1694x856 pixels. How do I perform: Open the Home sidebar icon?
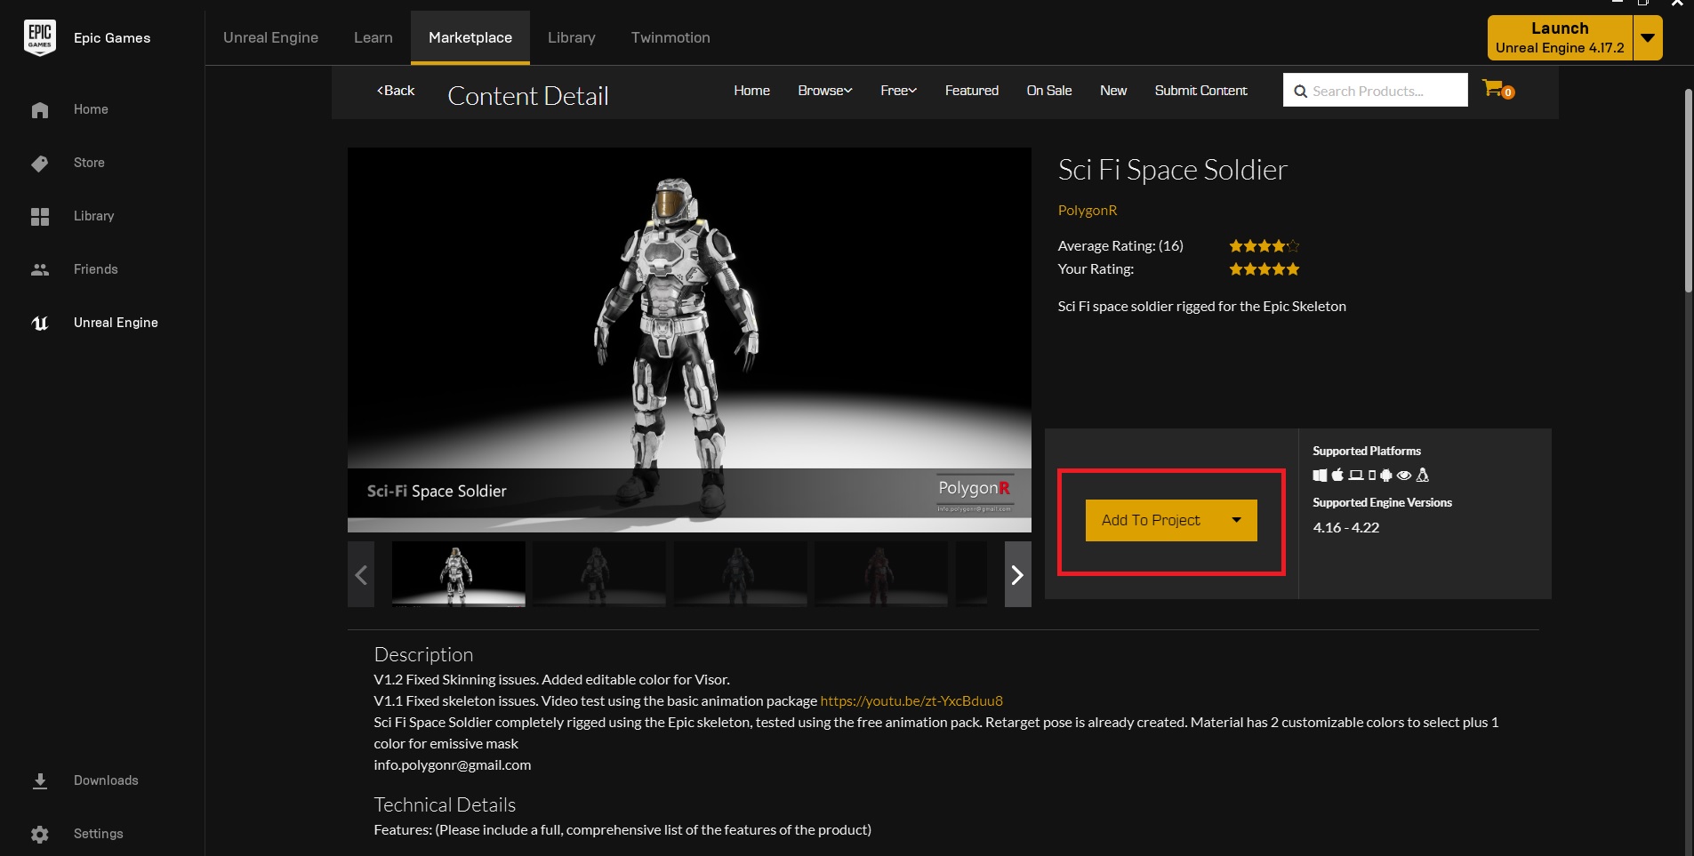tap(40, 109)
